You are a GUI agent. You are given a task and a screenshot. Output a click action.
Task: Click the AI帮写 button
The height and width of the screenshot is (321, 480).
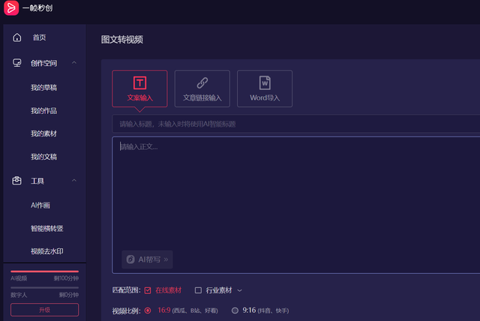(147, 259)
